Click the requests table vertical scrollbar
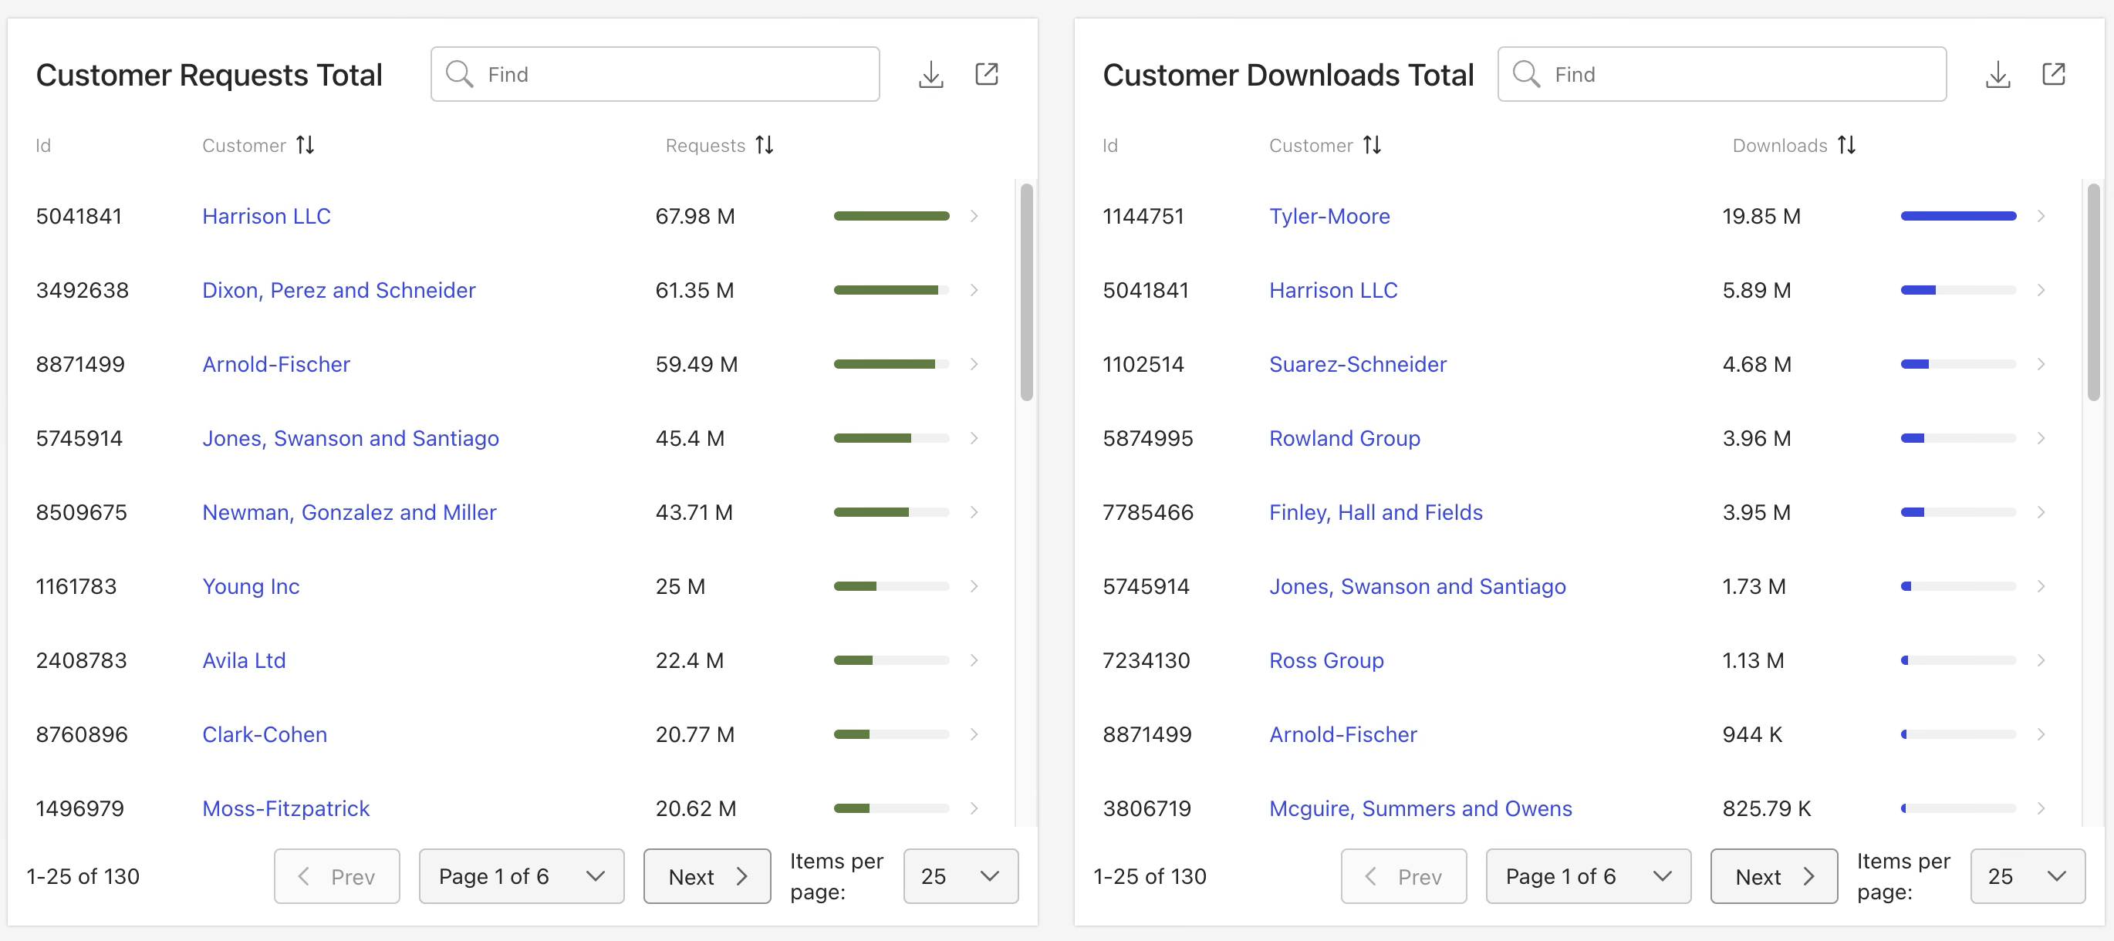2114x941 pixels. tap(1026, 292)
